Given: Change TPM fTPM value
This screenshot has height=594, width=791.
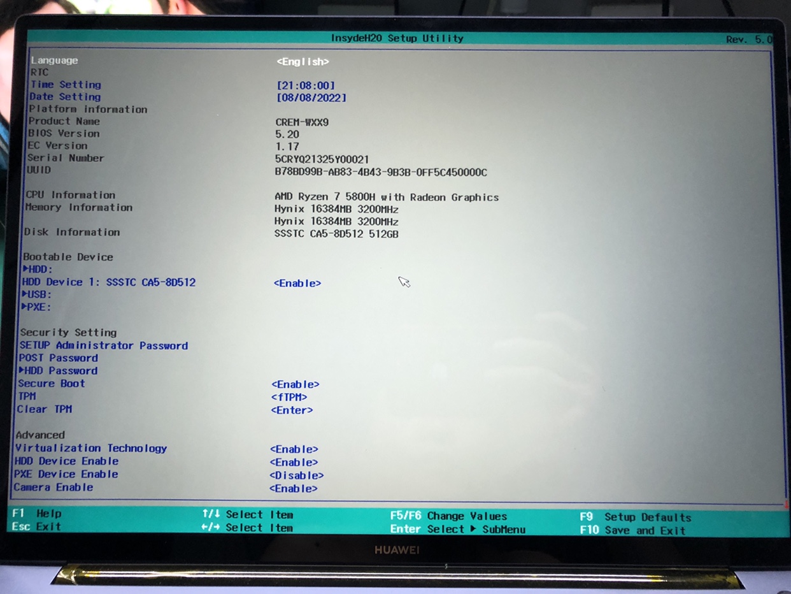Looking at the screenshot, I should 289,397.
